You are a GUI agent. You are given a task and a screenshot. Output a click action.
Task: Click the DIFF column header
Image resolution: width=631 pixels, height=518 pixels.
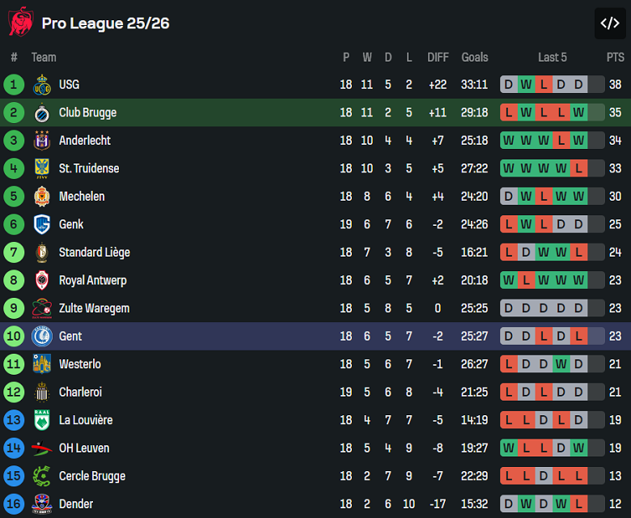pos(438,57)
